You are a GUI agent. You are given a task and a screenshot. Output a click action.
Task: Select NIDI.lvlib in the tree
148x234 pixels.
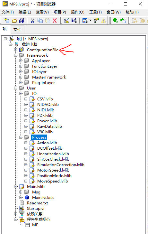tap(46, 110)
